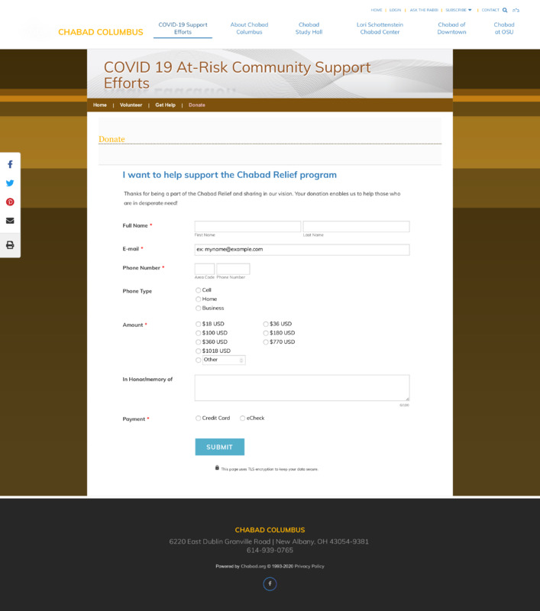Choose $18 USD donation amount
The height and width of the screenshot is (611, 540).
(199, 324)
